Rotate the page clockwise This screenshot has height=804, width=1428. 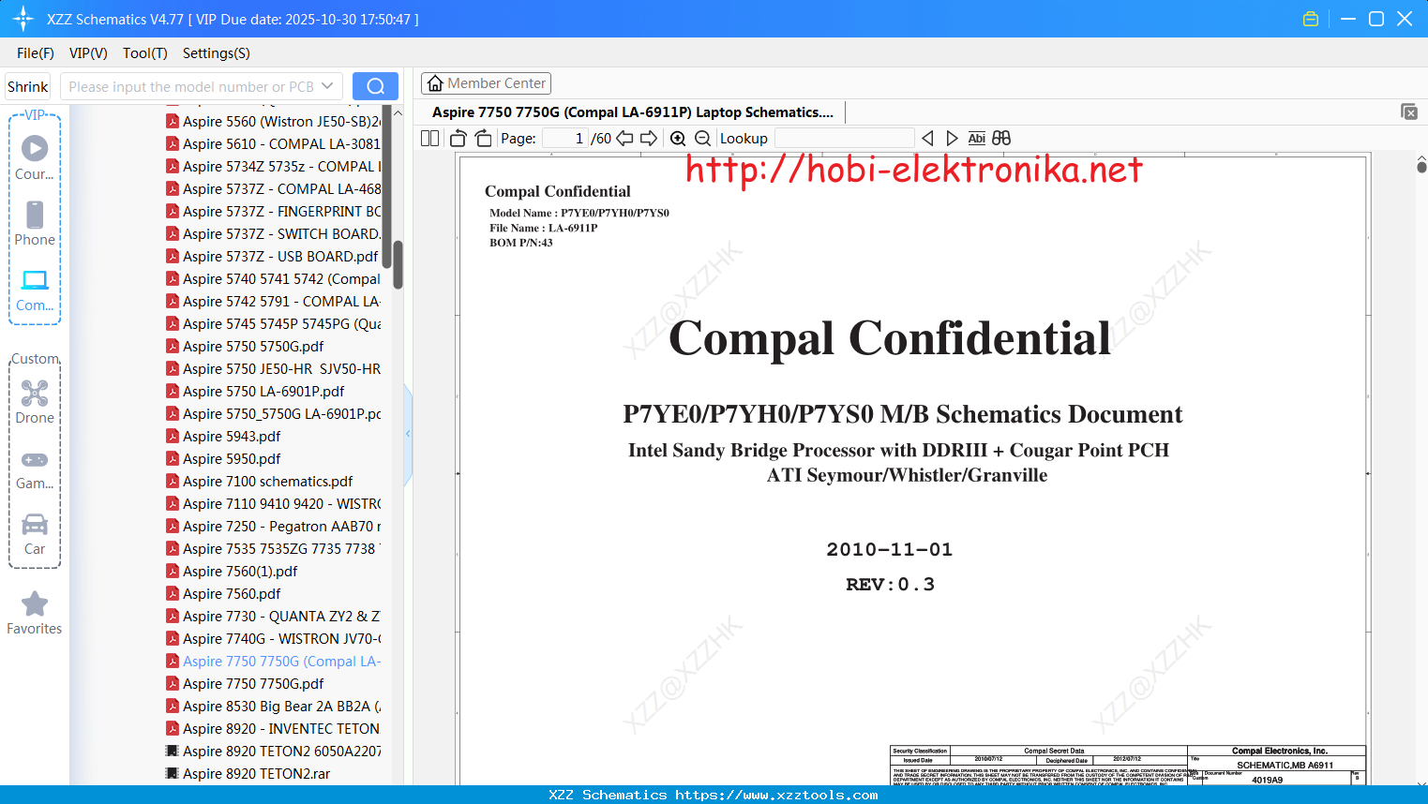pos(483,138)
